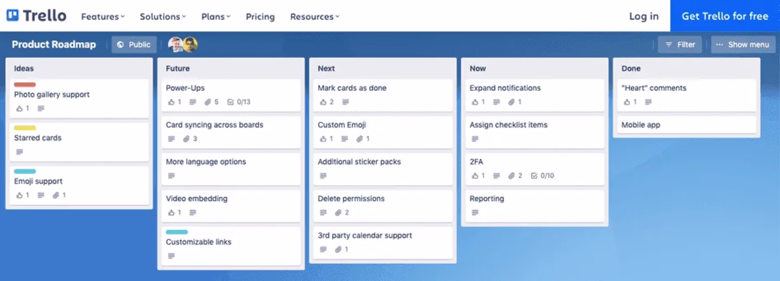Click the teal label on Customizable links
The height and width of the screenshot is (281, 780).
[177, 232]
